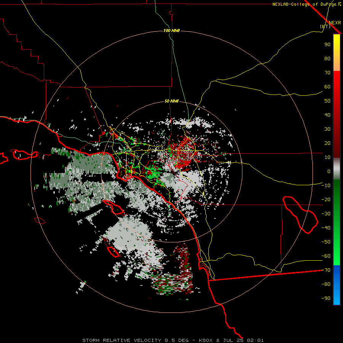Click the positive 70 value on the velocity scale
Screen dimensions: 343x343
pyautogui.click(x=327, y=73)
